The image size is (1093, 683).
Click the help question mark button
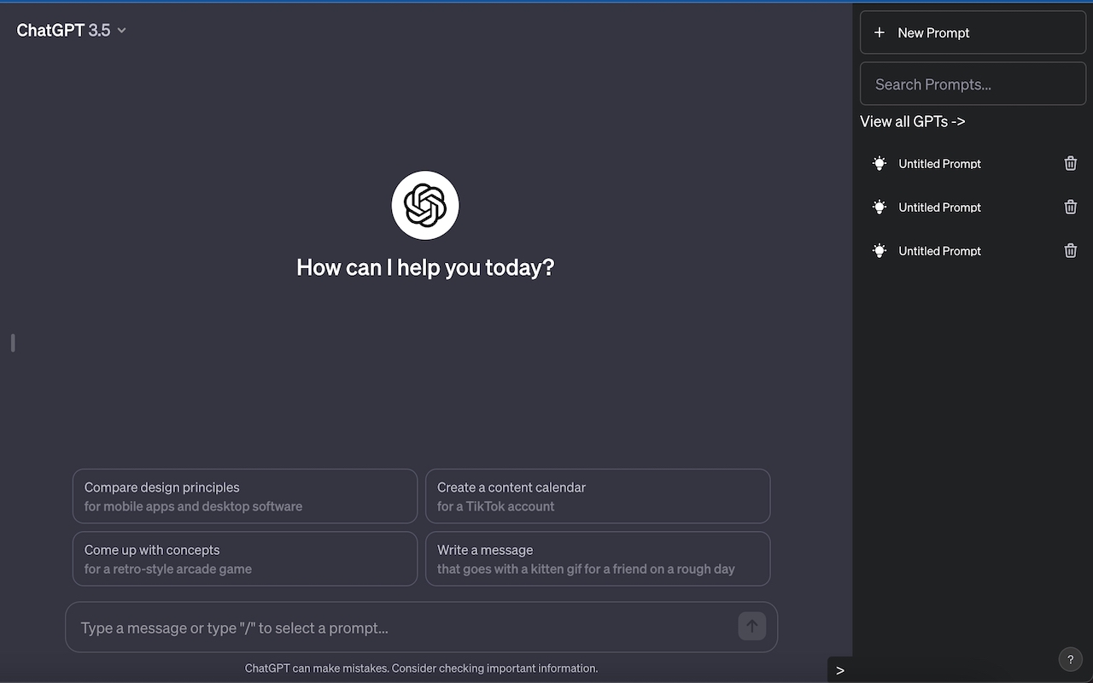pyautogui.click(x=1070, y=659)
